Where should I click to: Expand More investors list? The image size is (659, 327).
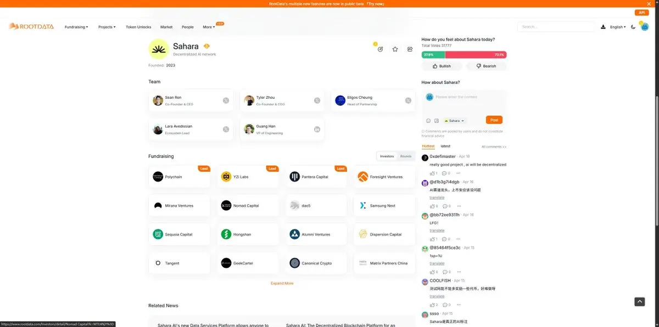click(x=282, y=283)
